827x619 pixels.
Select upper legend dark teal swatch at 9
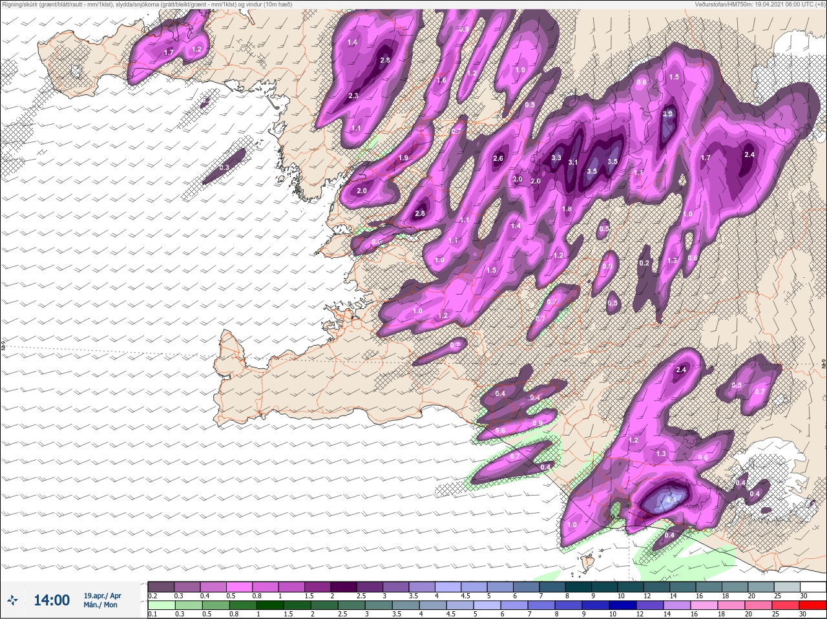(x=605, y=587)
